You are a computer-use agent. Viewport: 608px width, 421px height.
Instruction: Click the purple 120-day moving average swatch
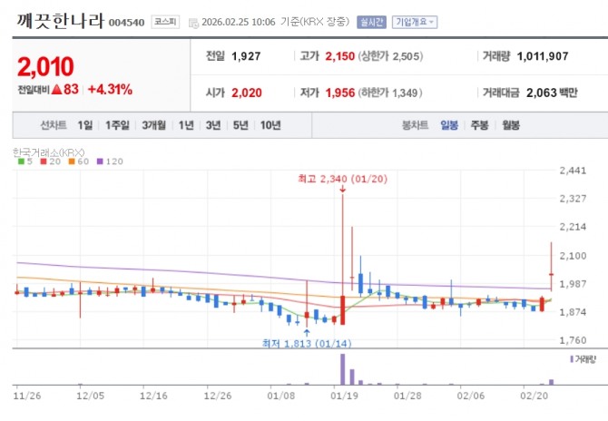100,162
